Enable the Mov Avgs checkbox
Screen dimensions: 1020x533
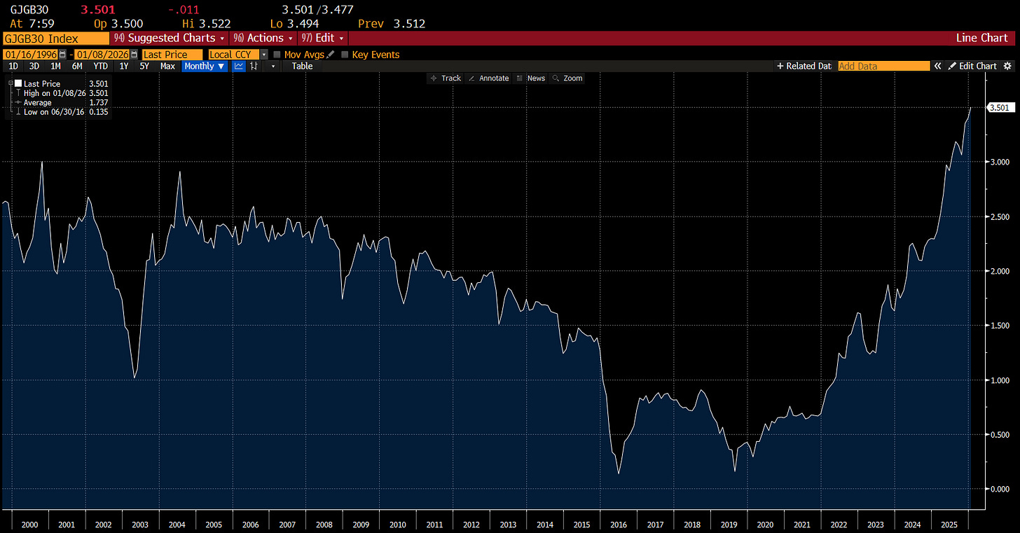pyautogui.click(x=277, y=55)
